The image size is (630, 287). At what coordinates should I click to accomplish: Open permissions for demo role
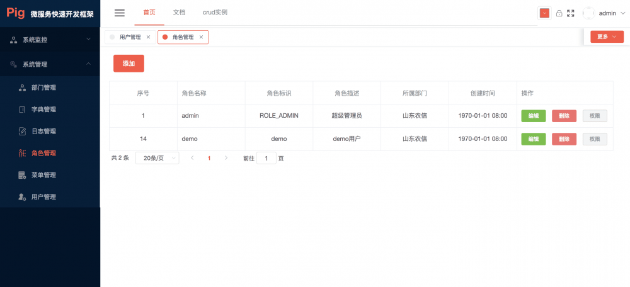tap(595, 139)
